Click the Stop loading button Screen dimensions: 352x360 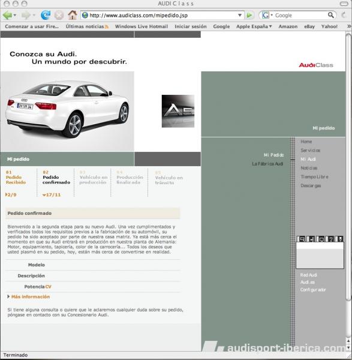click(x=59, y=16)
